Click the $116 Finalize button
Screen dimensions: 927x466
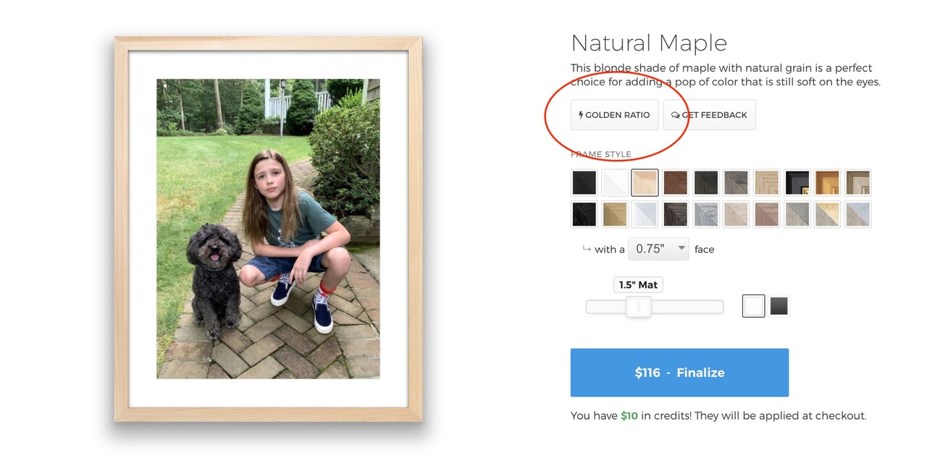tap(679, 373)
